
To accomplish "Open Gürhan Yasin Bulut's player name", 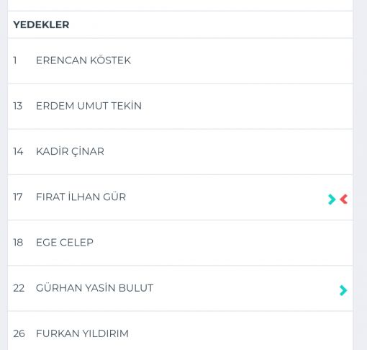I will click(94, 288).
